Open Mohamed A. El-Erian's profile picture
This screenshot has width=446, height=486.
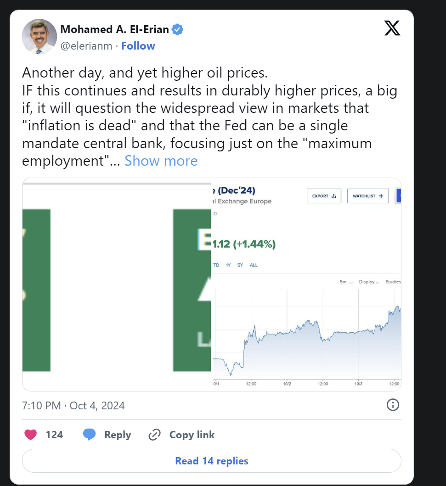click(40, 37)
